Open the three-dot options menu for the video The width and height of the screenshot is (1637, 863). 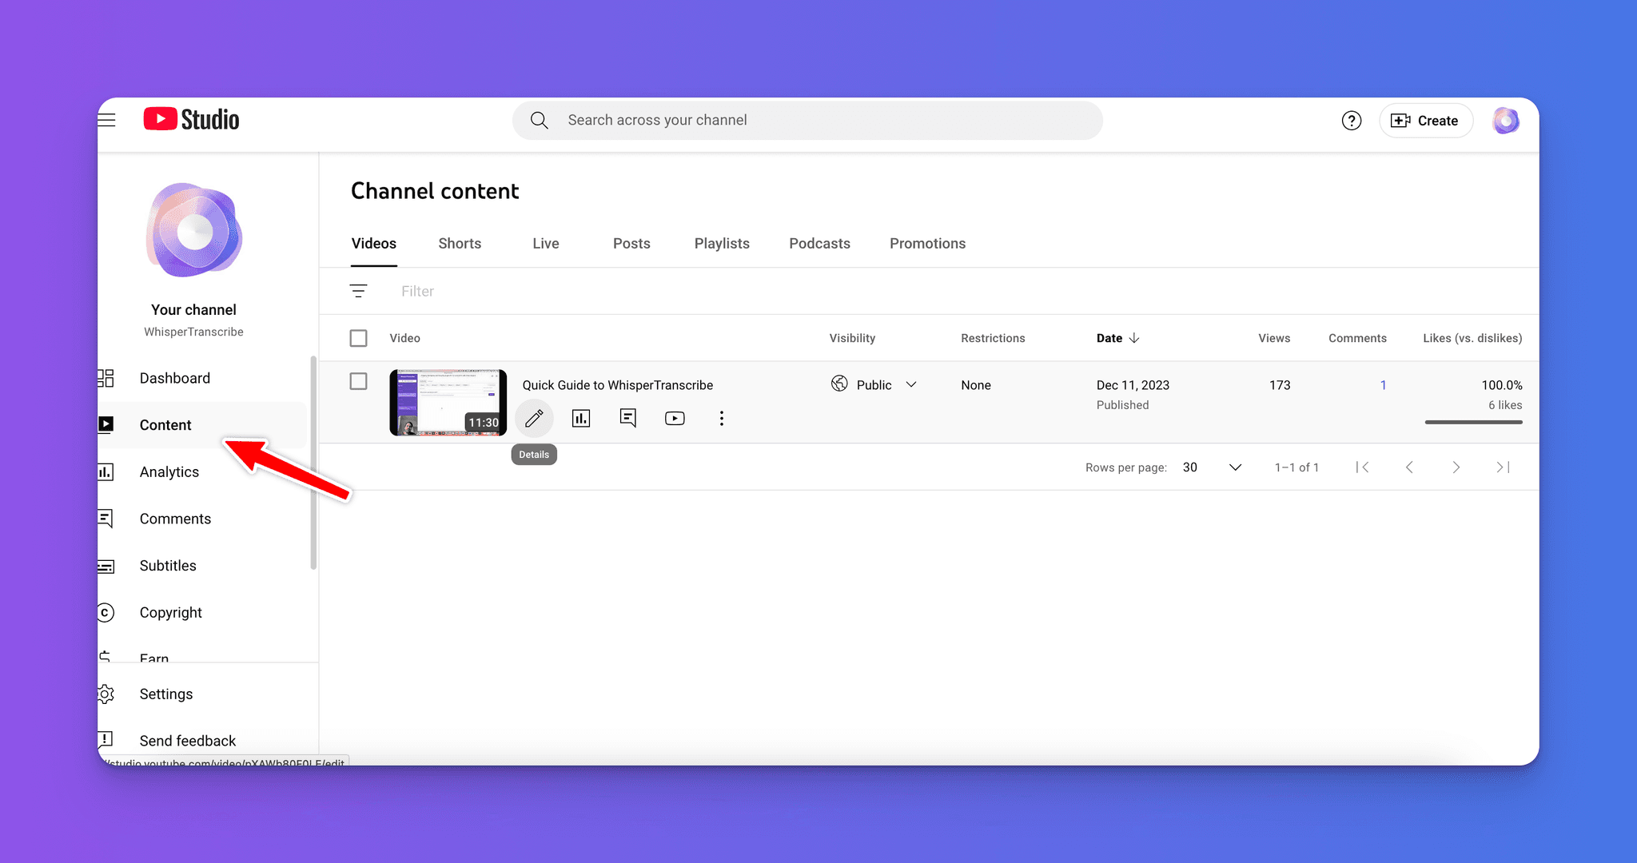(722, 417)
